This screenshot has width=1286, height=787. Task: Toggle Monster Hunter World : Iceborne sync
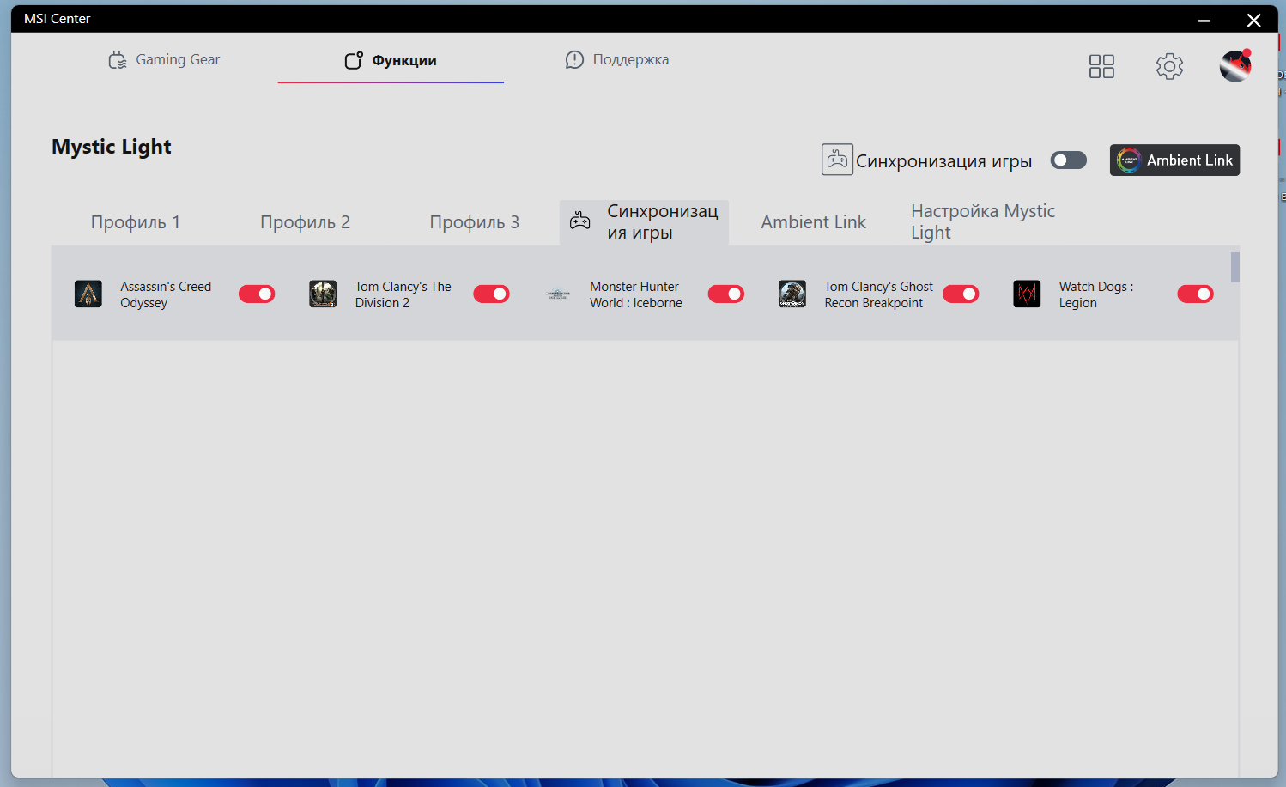(726, 294)
